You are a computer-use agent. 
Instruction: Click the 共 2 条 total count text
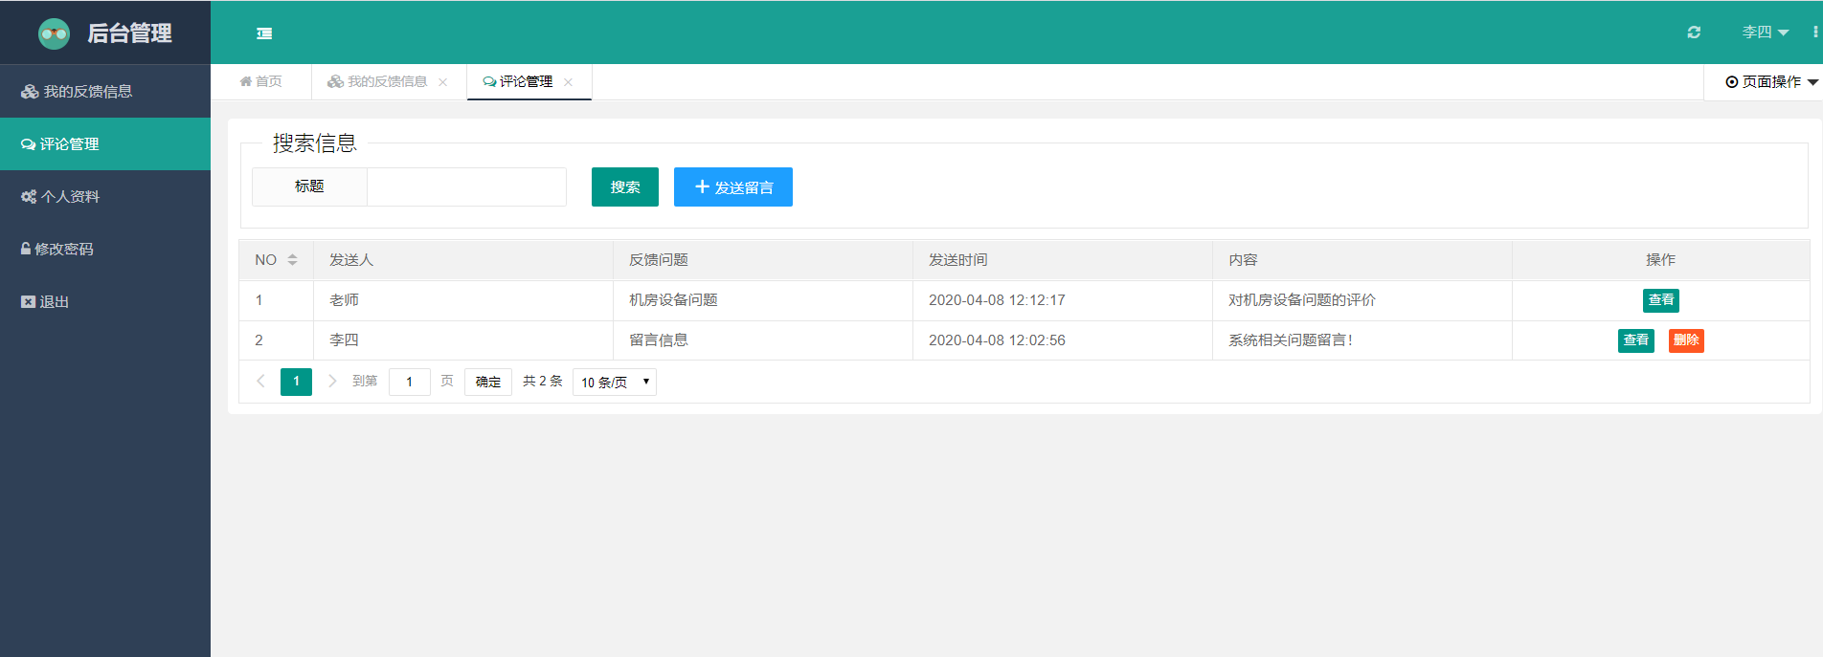point(543,381)
